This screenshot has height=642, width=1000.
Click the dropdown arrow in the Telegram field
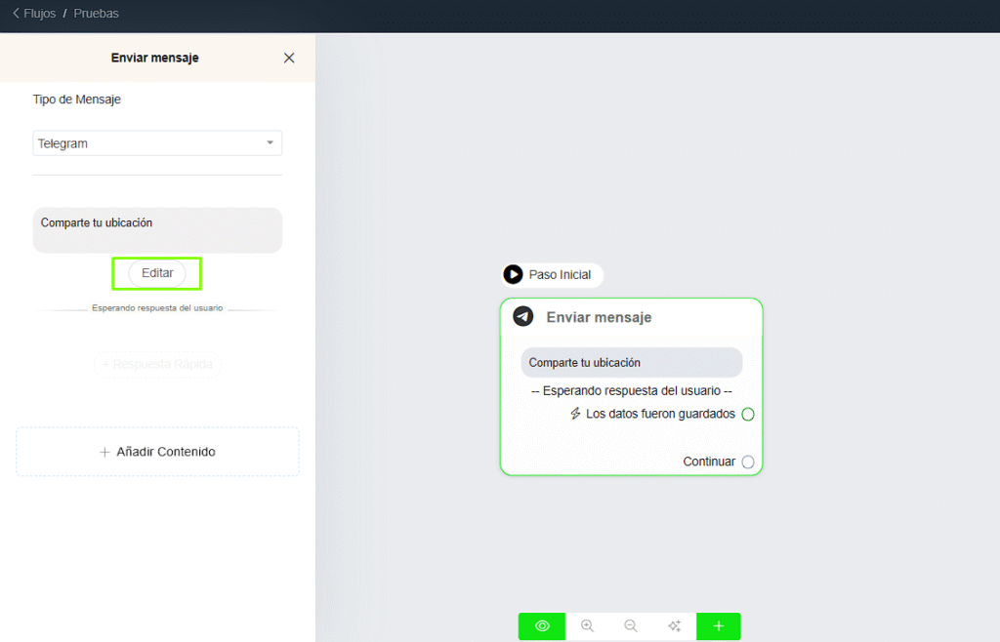[271, 143]
